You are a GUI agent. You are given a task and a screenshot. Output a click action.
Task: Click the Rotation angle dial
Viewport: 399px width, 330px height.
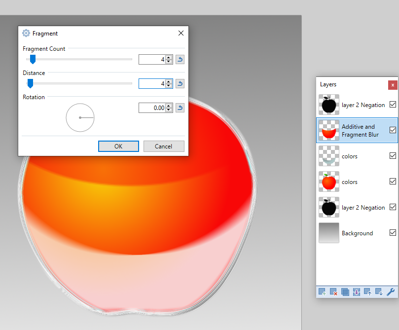[80, 117]
